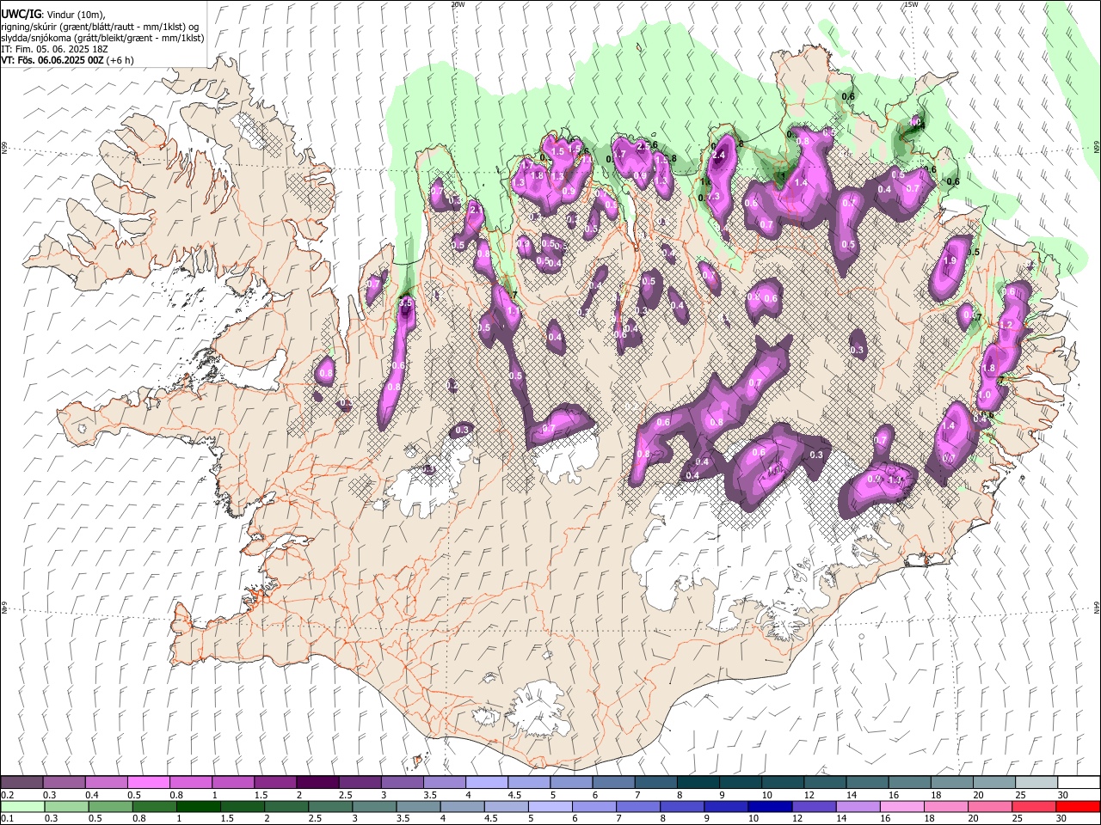
Task: Select the darkest purple 2 mm snow swatch
Action: pos(317,782)
